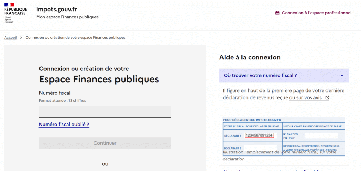This screenshot has height=171, width=361.
Task: Click the Continuer button
Action: pyautogui.click(x=105, y=143)
